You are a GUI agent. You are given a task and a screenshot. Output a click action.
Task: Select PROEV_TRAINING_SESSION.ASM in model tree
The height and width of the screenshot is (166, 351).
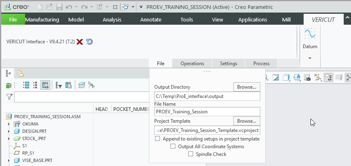(47, 117)
